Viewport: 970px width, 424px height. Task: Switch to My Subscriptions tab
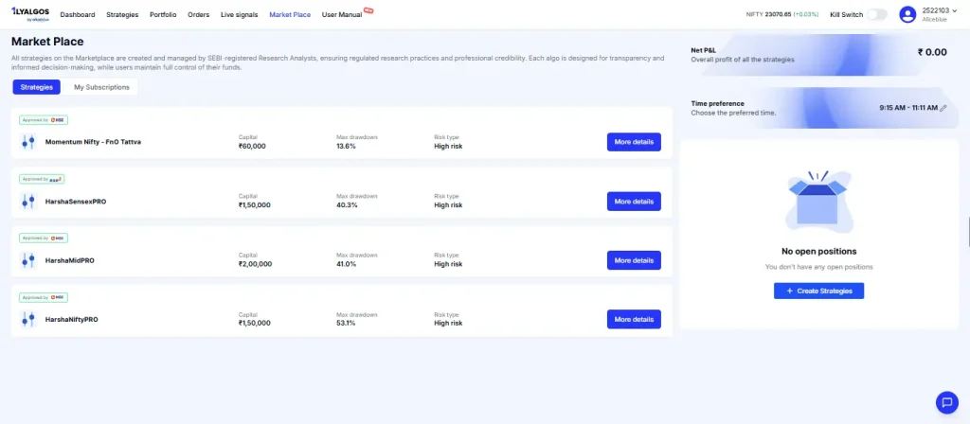click(102, 87)
